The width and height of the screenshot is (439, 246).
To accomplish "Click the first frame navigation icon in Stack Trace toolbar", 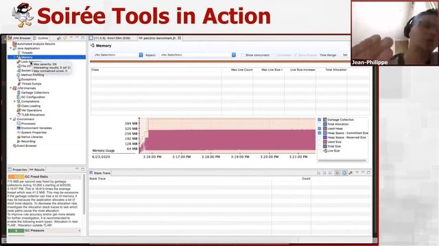I will click(x=318, y=173).
